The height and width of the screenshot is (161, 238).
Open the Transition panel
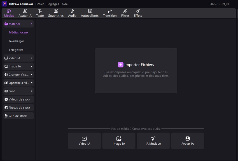110,13
